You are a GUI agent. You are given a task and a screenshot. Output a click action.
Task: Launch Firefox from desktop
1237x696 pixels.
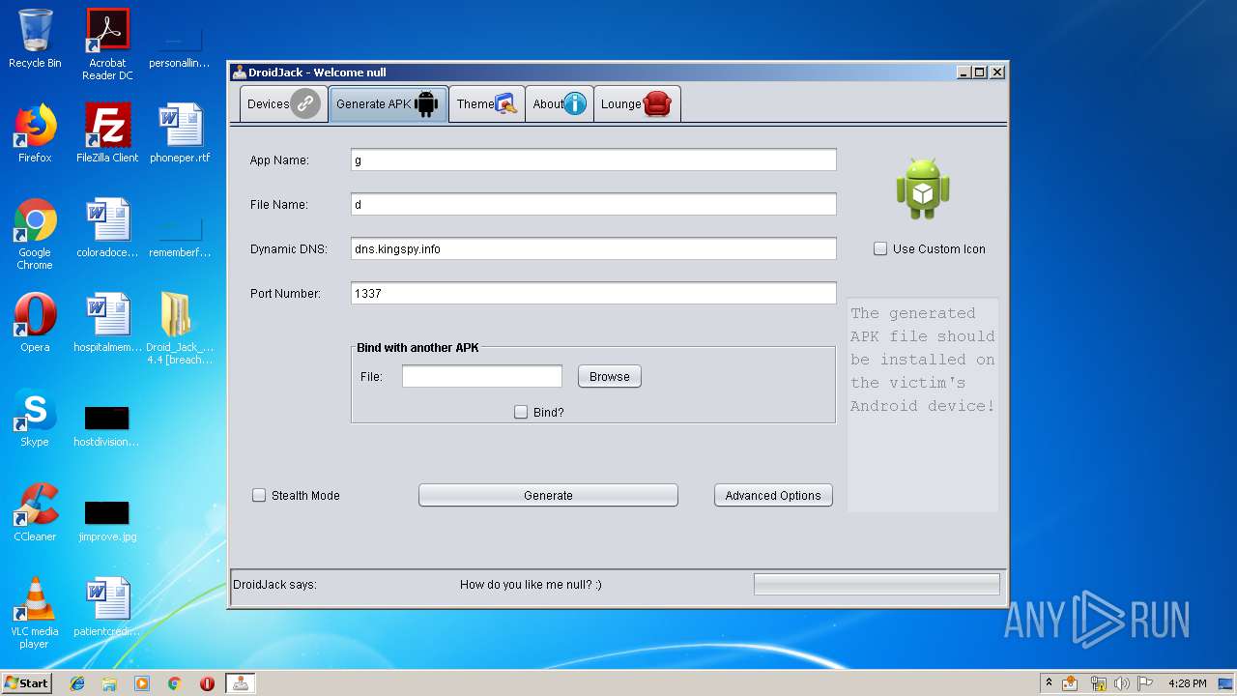[x=35, y=132]
